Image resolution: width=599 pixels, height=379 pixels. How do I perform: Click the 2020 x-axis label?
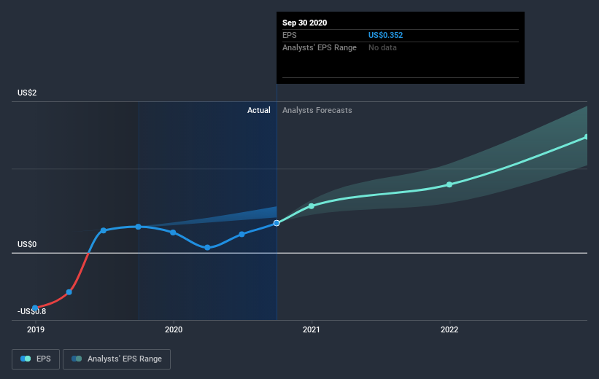click(x=174, y=329)
